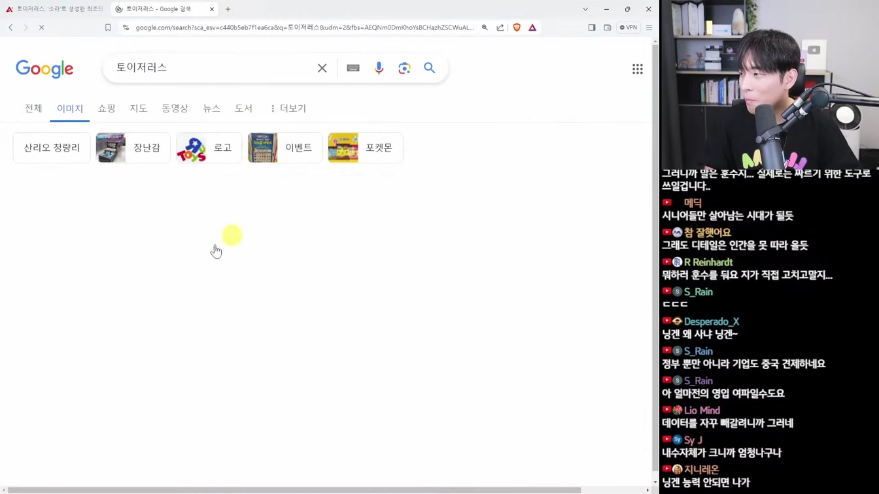Switch to the 뉴스 tab
Viewport: 879px width, 494px height.
point(211,108)
